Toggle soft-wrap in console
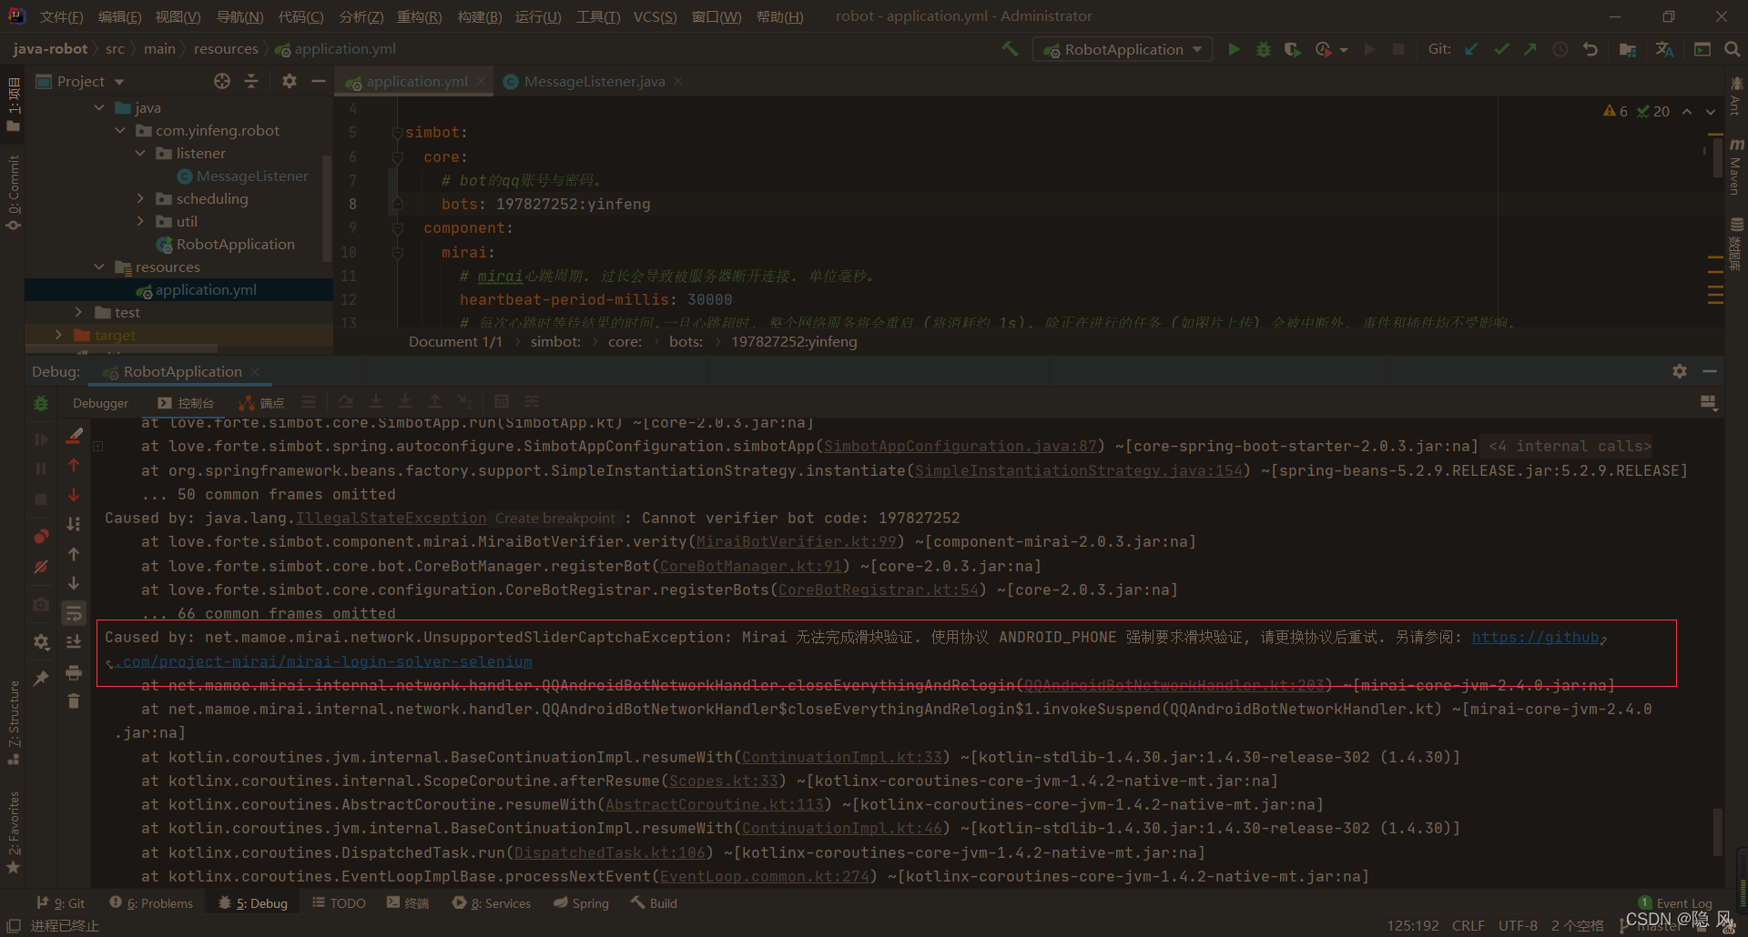The image size is (1748, 937). [74, 613]
